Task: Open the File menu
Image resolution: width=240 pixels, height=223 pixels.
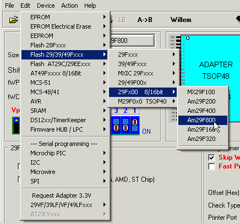Action: 9,6
